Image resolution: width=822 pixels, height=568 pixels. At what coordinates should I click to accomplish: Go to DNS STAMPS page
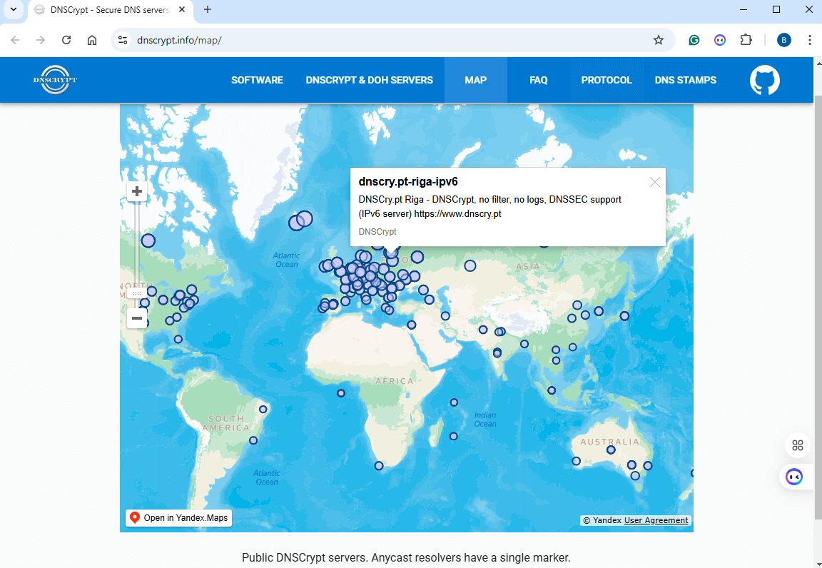pyautogui.click(x=685, y=80)
